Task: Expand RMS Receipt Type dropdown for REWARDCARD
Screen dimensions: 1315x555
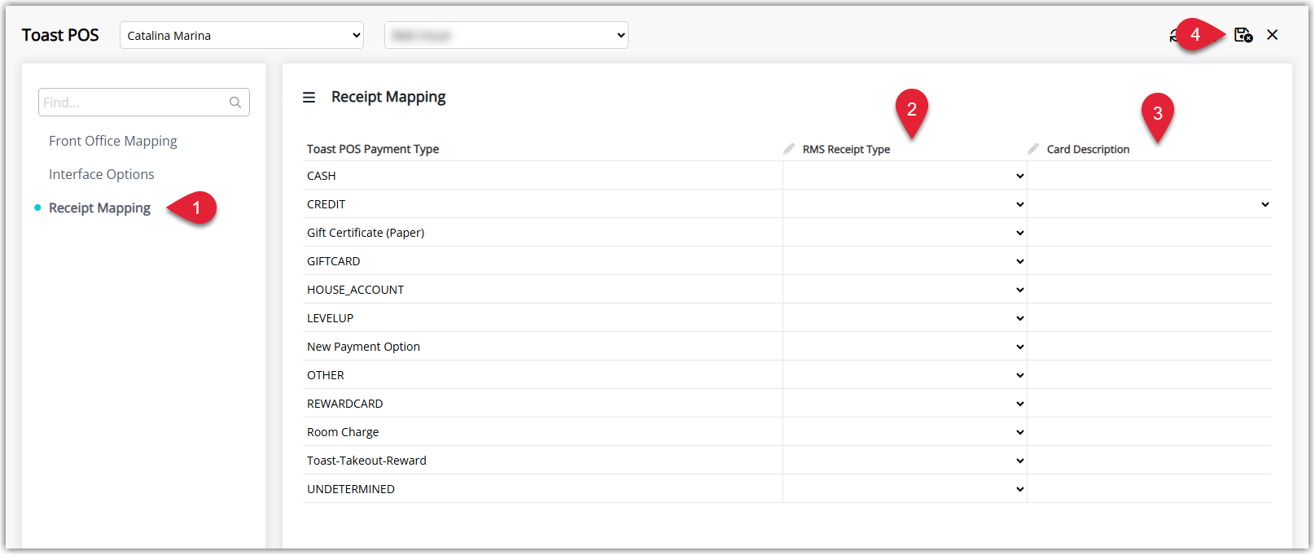Action: (x=905, y=404)
